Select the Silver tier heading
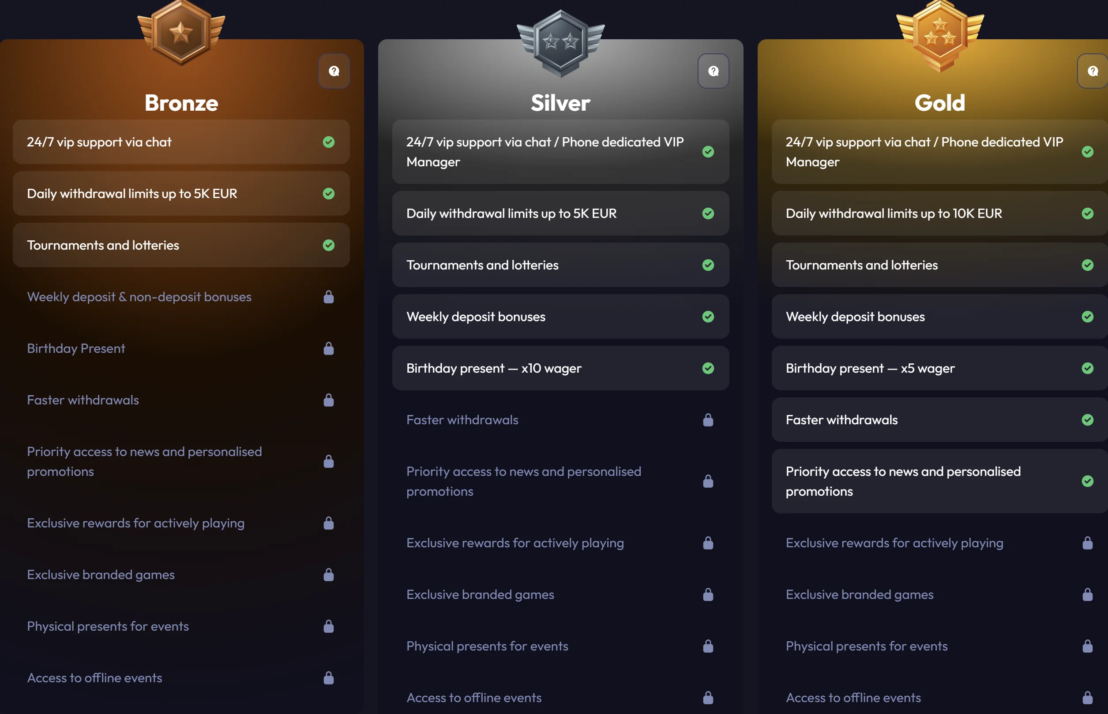 pos(560,103)
